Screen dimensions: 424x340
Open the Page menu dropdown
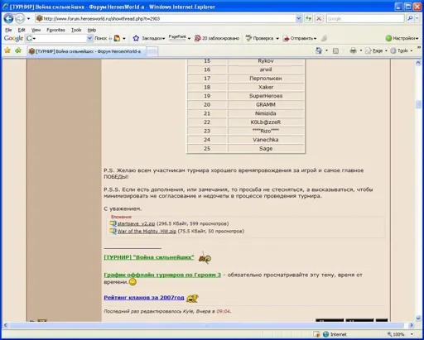click(376, 50)
